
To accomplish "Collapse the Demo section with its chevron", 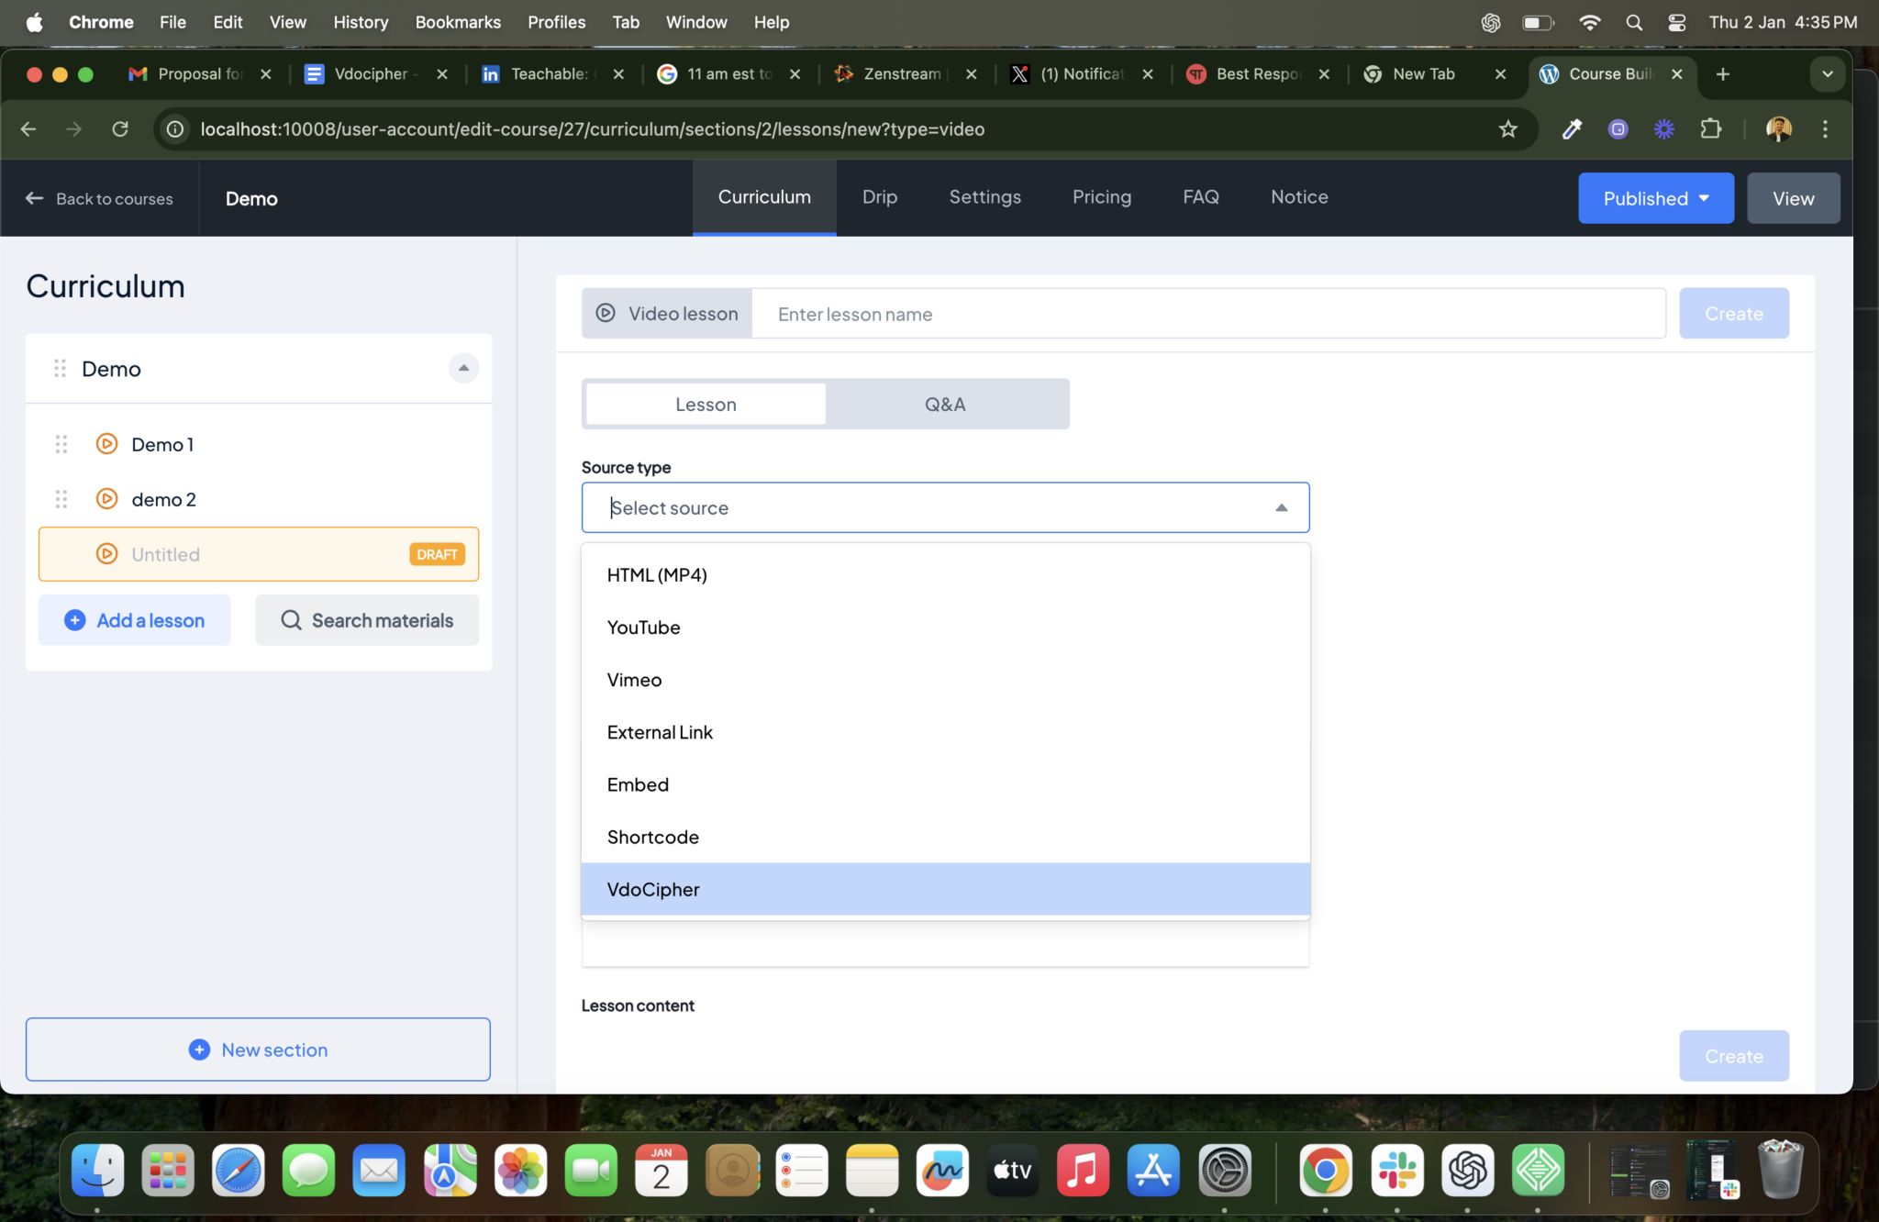I will tap(463, 368).
